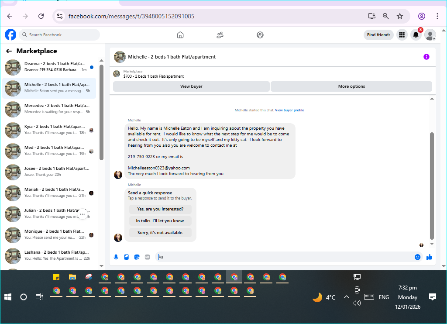447x324 pixels.
Task: Open the Facebook menu grid icon
Action: (x=402, y=35)
